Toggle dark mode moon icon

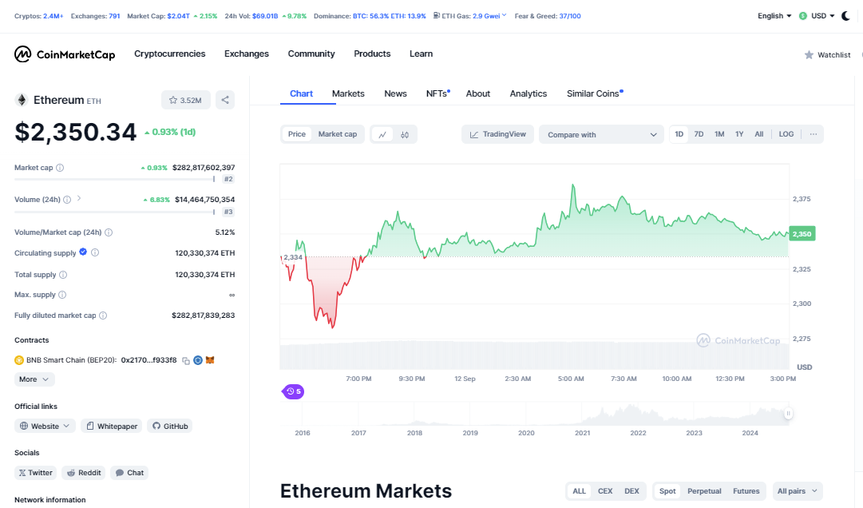[846, 16]
